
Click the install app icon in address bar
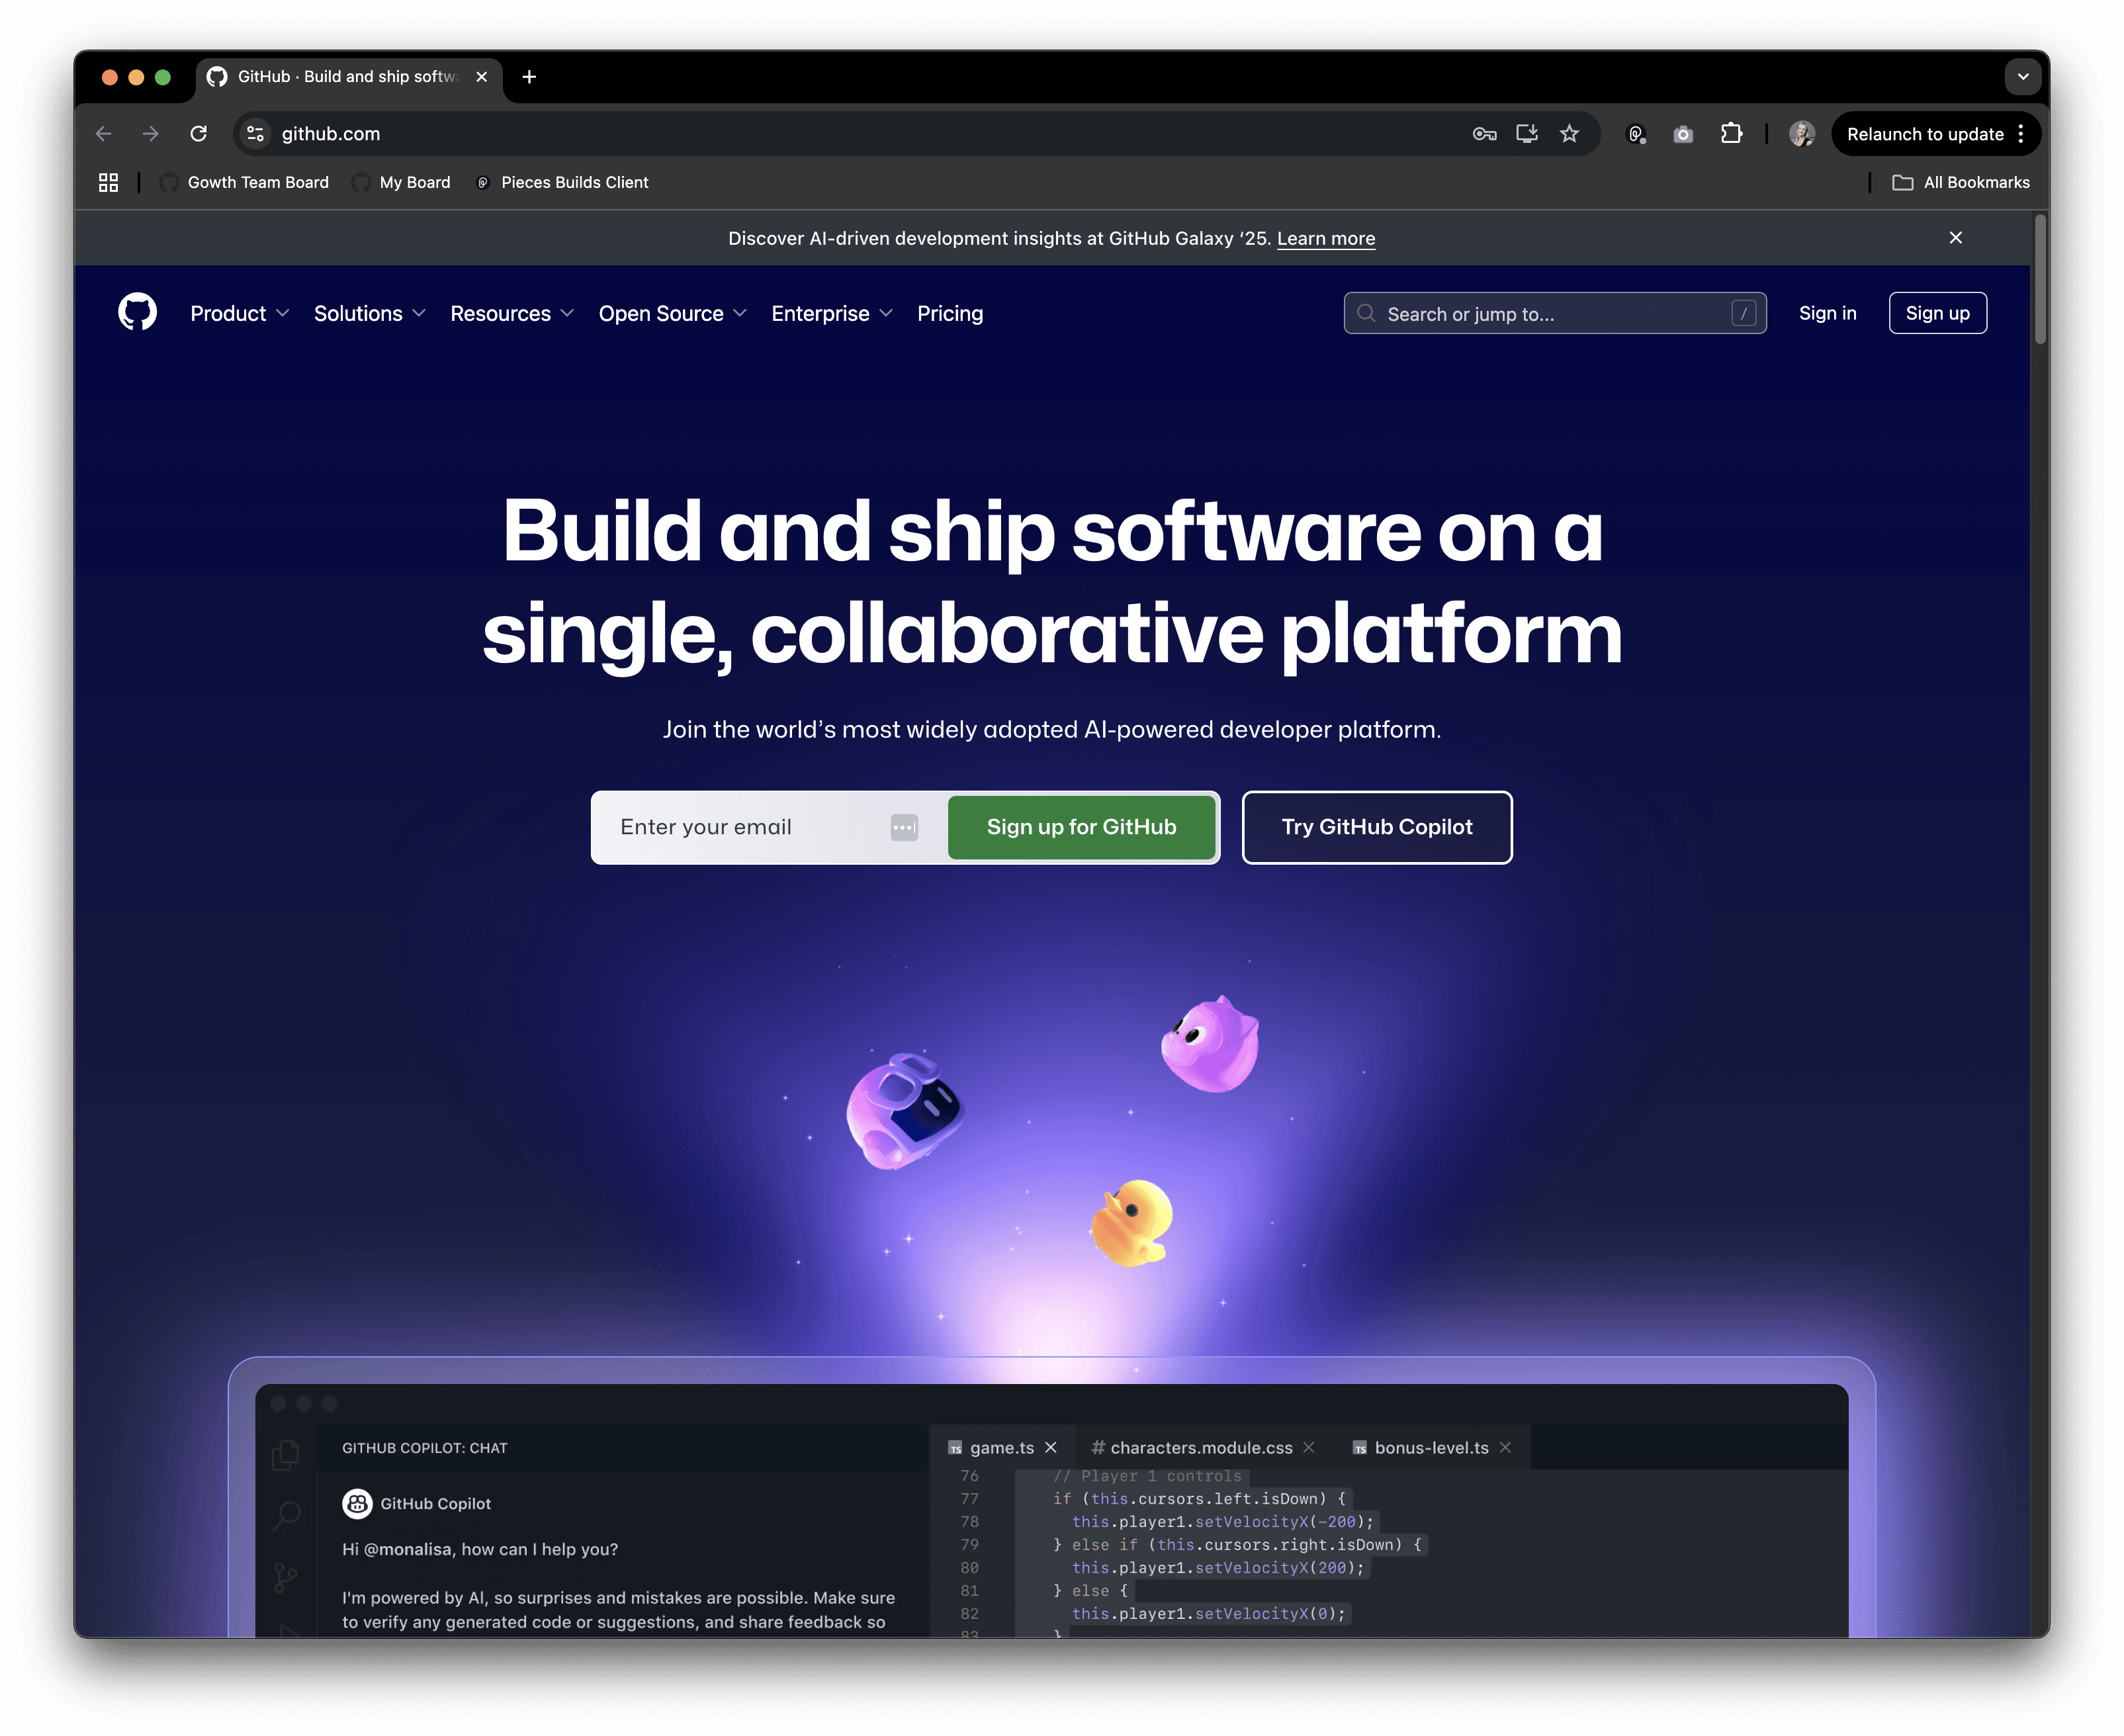coord(1527,134)
